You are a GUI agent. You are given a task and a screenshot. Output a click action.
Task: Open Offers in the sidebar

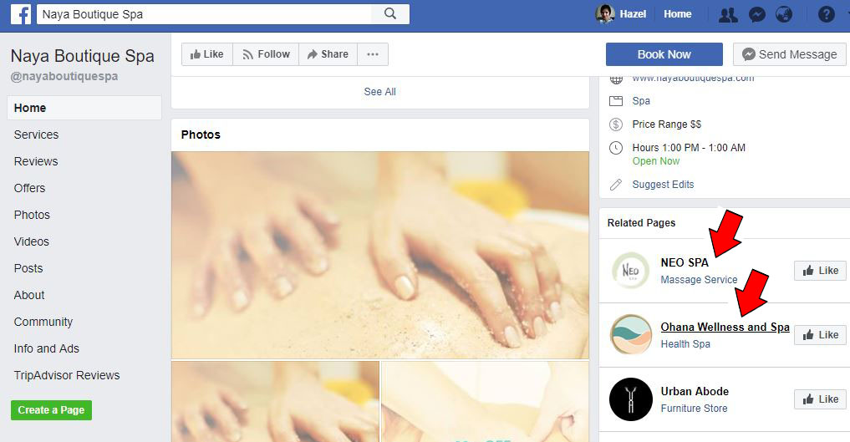pos(30,188)
